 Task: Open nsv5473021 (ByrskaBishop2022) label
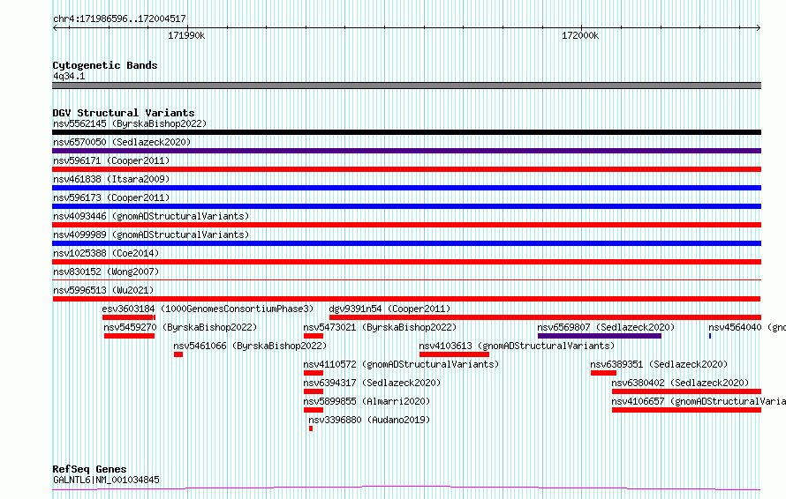tap(380, 327)
